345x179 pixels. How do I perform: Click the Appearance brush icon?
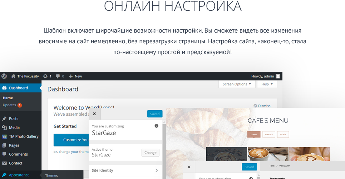point(4,175)
